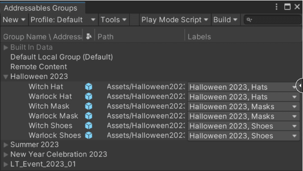The width and height of the screenshot is (303, 171).
Task: Expand the Built In Data group
Action: (x=6, y=48)
